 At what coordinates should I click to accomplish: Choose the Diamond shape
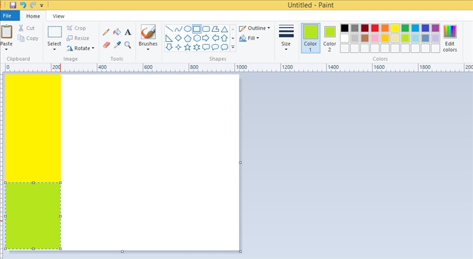tap(178, 38)
